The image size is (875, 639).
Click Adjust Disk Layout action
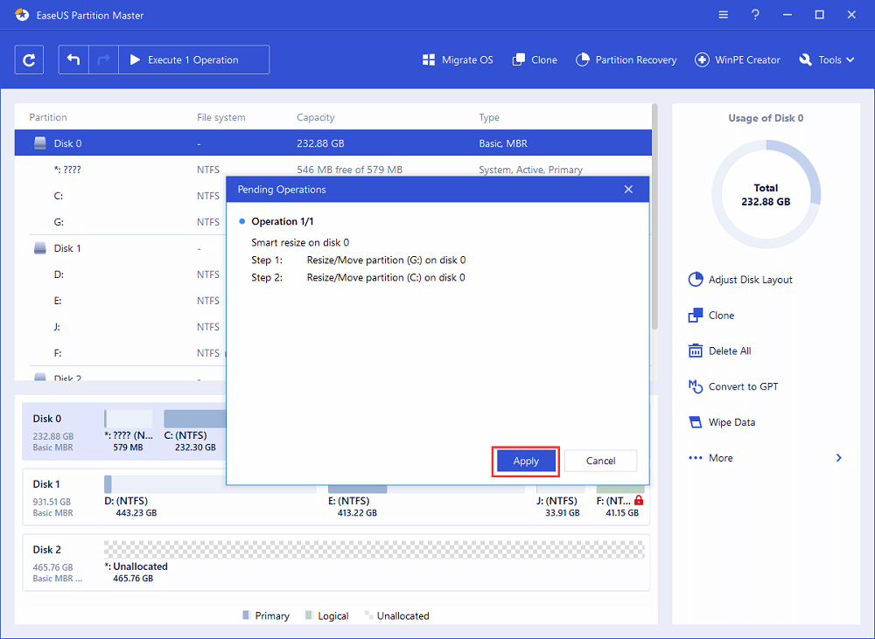click(740, 280)
